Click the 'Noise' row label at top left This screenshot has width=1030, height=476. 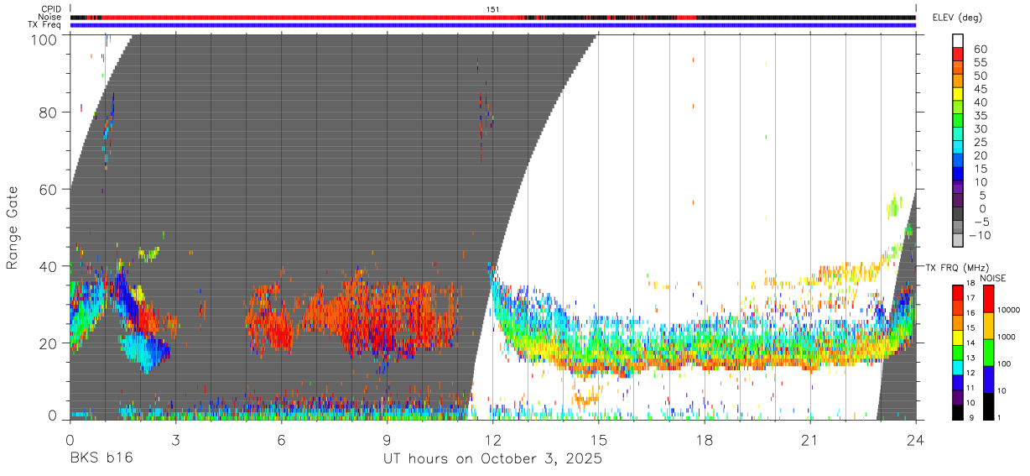coord(49,17)
